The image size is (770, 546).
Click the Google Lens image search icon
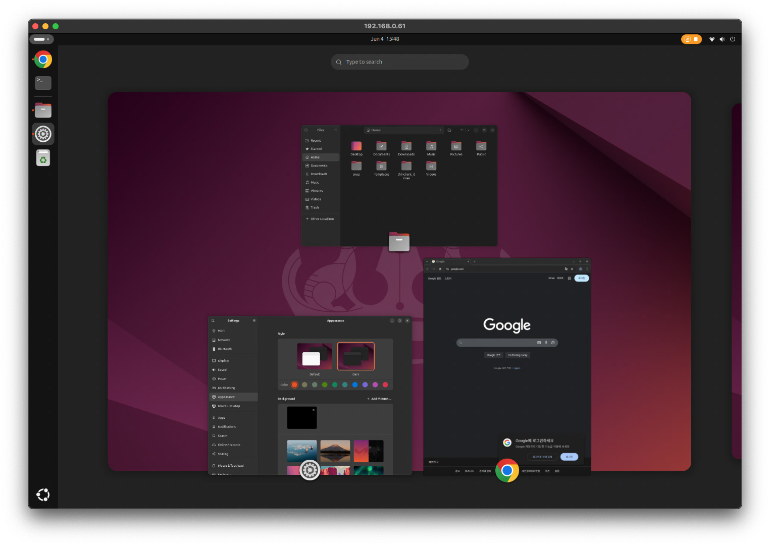[x=553, y=343]
